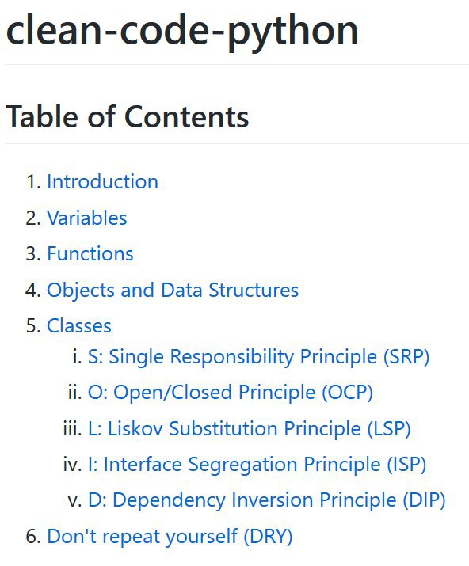Jump to D: Dependency Inversion Principle (DIP)
Image resolution: width=469 pixels, height=566 pixels.
(267, 500)
